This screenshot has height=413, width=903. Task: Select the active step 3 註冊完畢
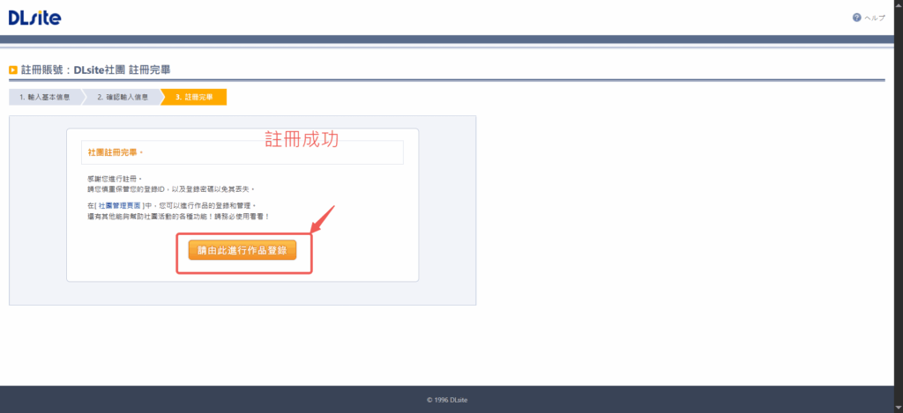point(193,97)
